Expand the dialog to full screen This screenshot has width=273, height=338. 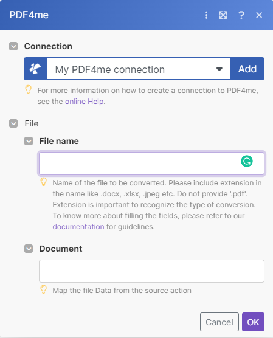point(223,15)
